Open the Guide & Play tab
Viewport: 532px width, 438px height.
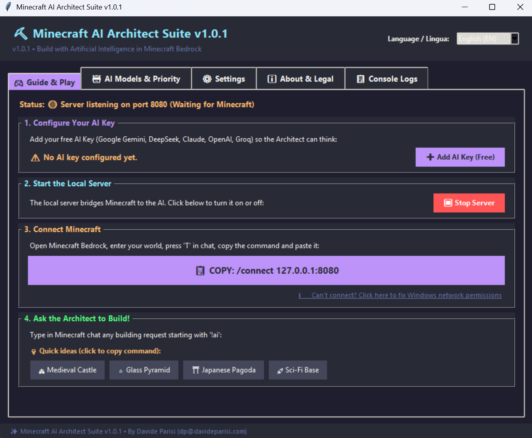click(45, 82)
